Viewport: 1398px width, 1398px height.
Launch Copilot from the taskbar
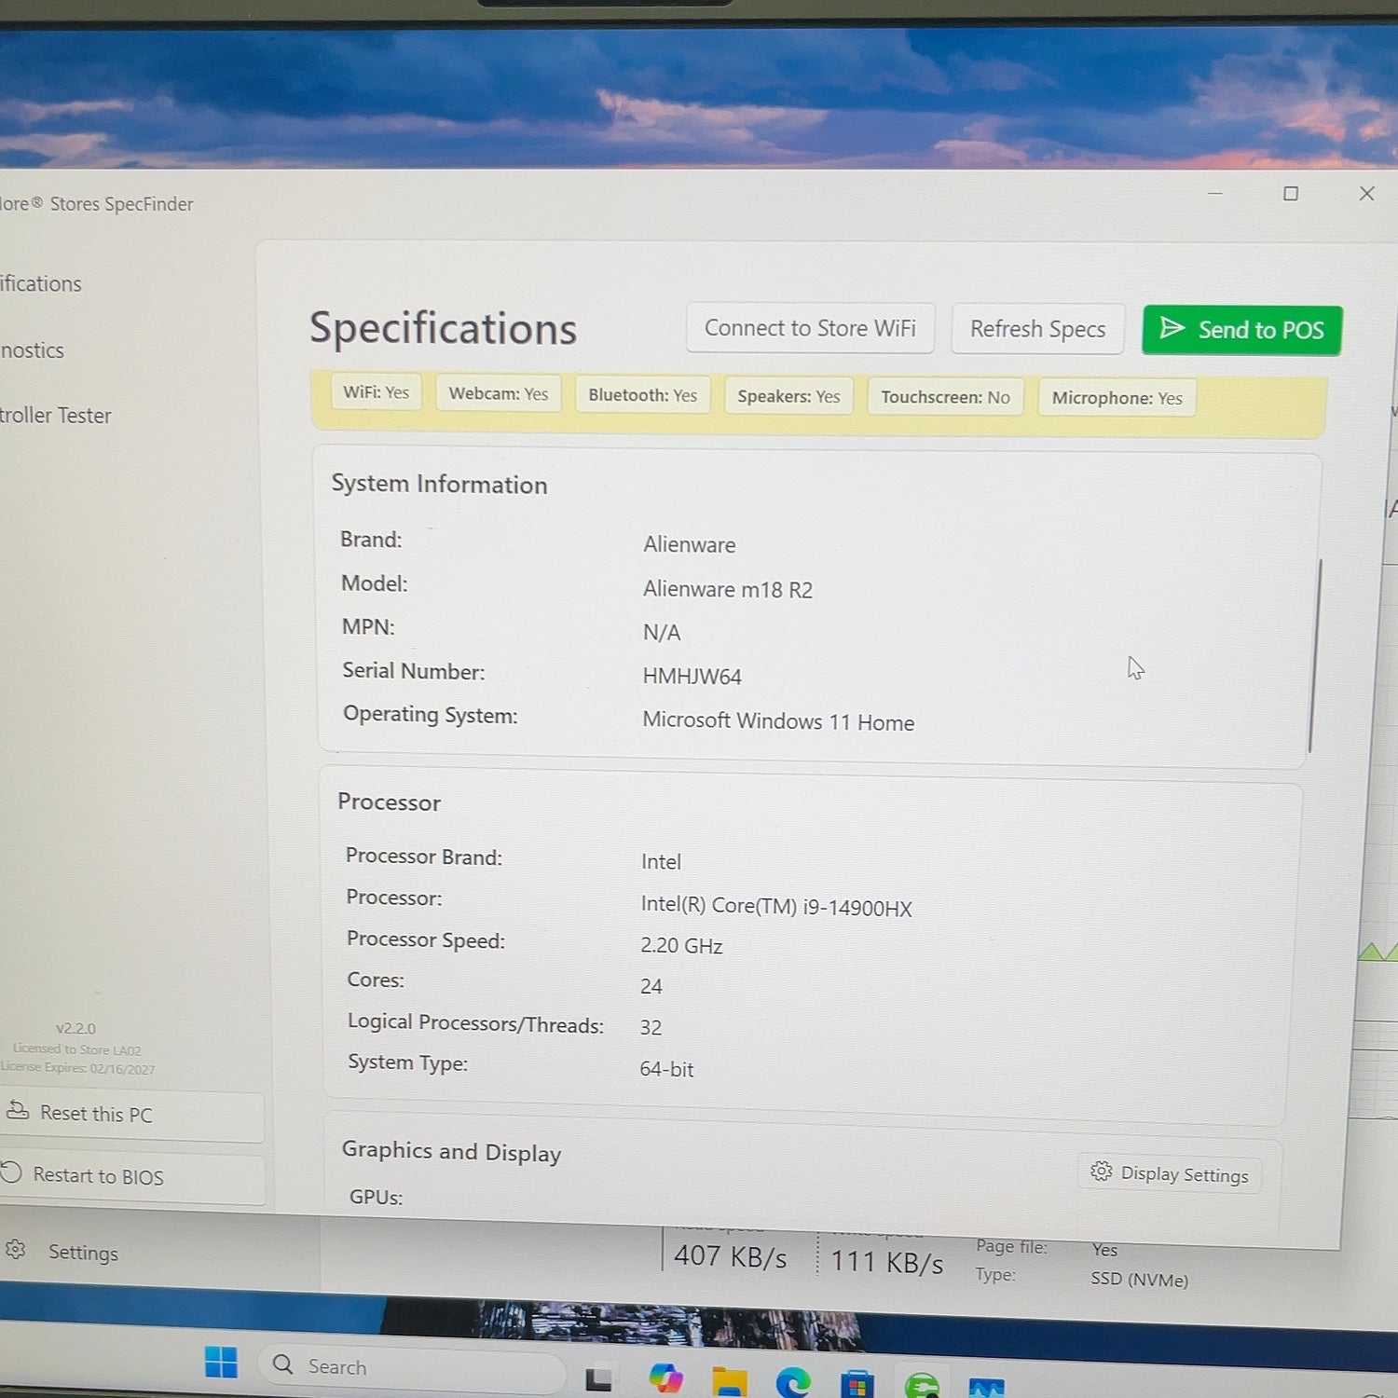click(665, 1377)
